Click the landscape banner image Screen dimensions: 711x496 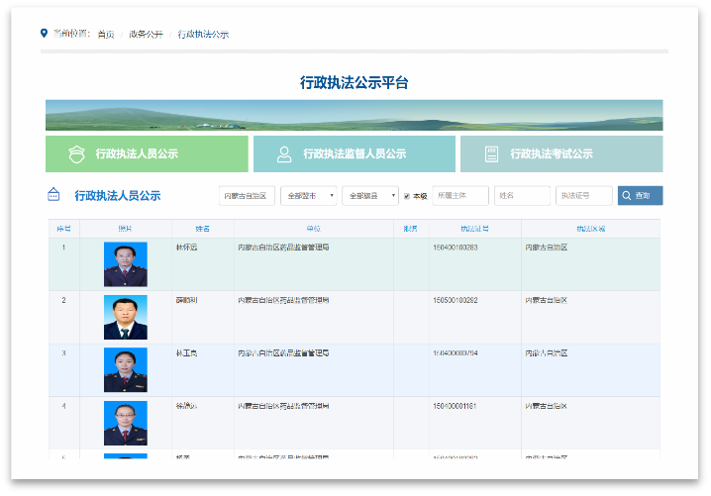click(354, 115)
